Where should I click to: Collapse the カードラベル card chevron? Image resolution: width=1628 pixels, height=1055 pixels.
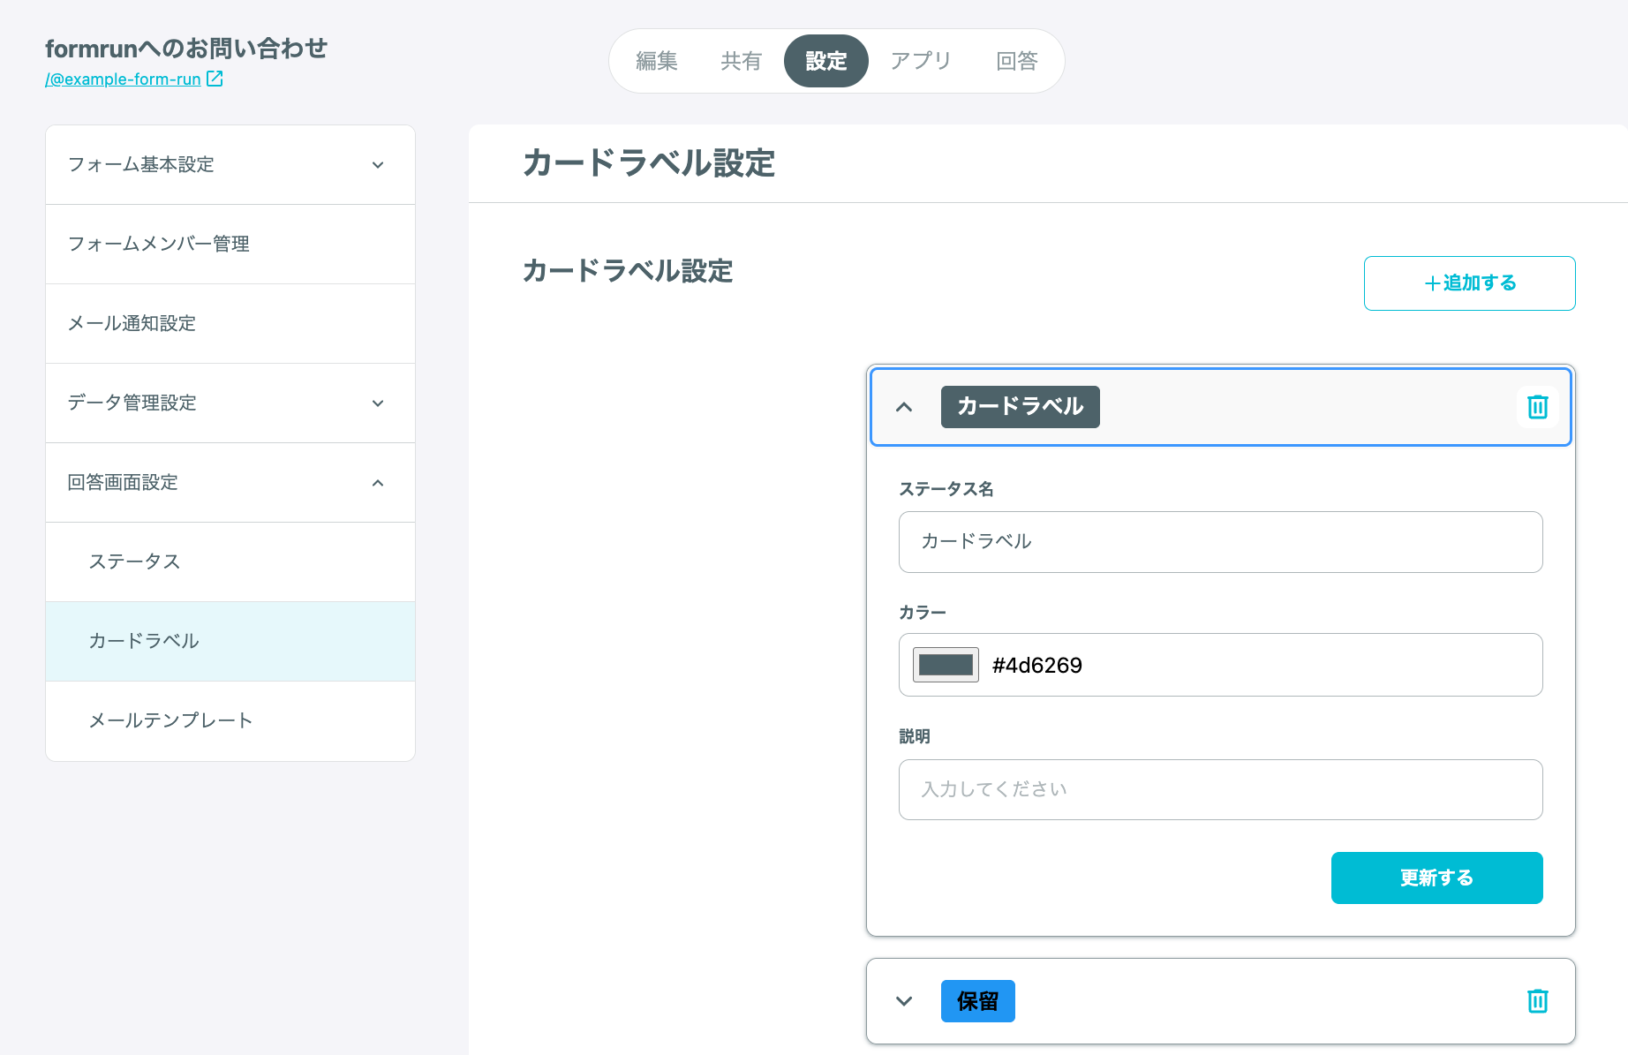pyautogui.click(x=904, y=407)
